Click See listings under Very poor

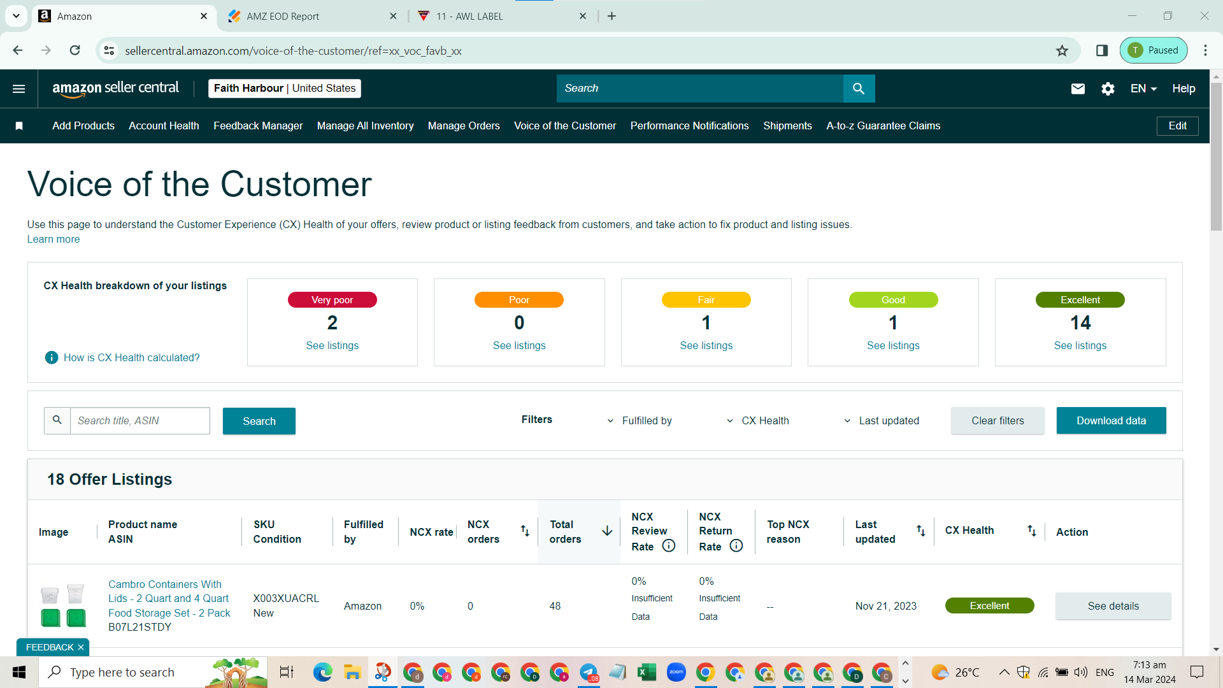333,345
